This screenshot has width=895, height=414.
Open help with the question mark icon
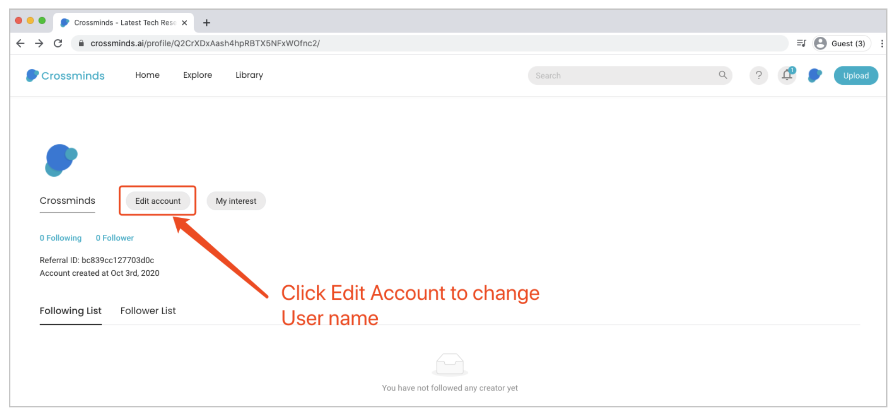759,75
